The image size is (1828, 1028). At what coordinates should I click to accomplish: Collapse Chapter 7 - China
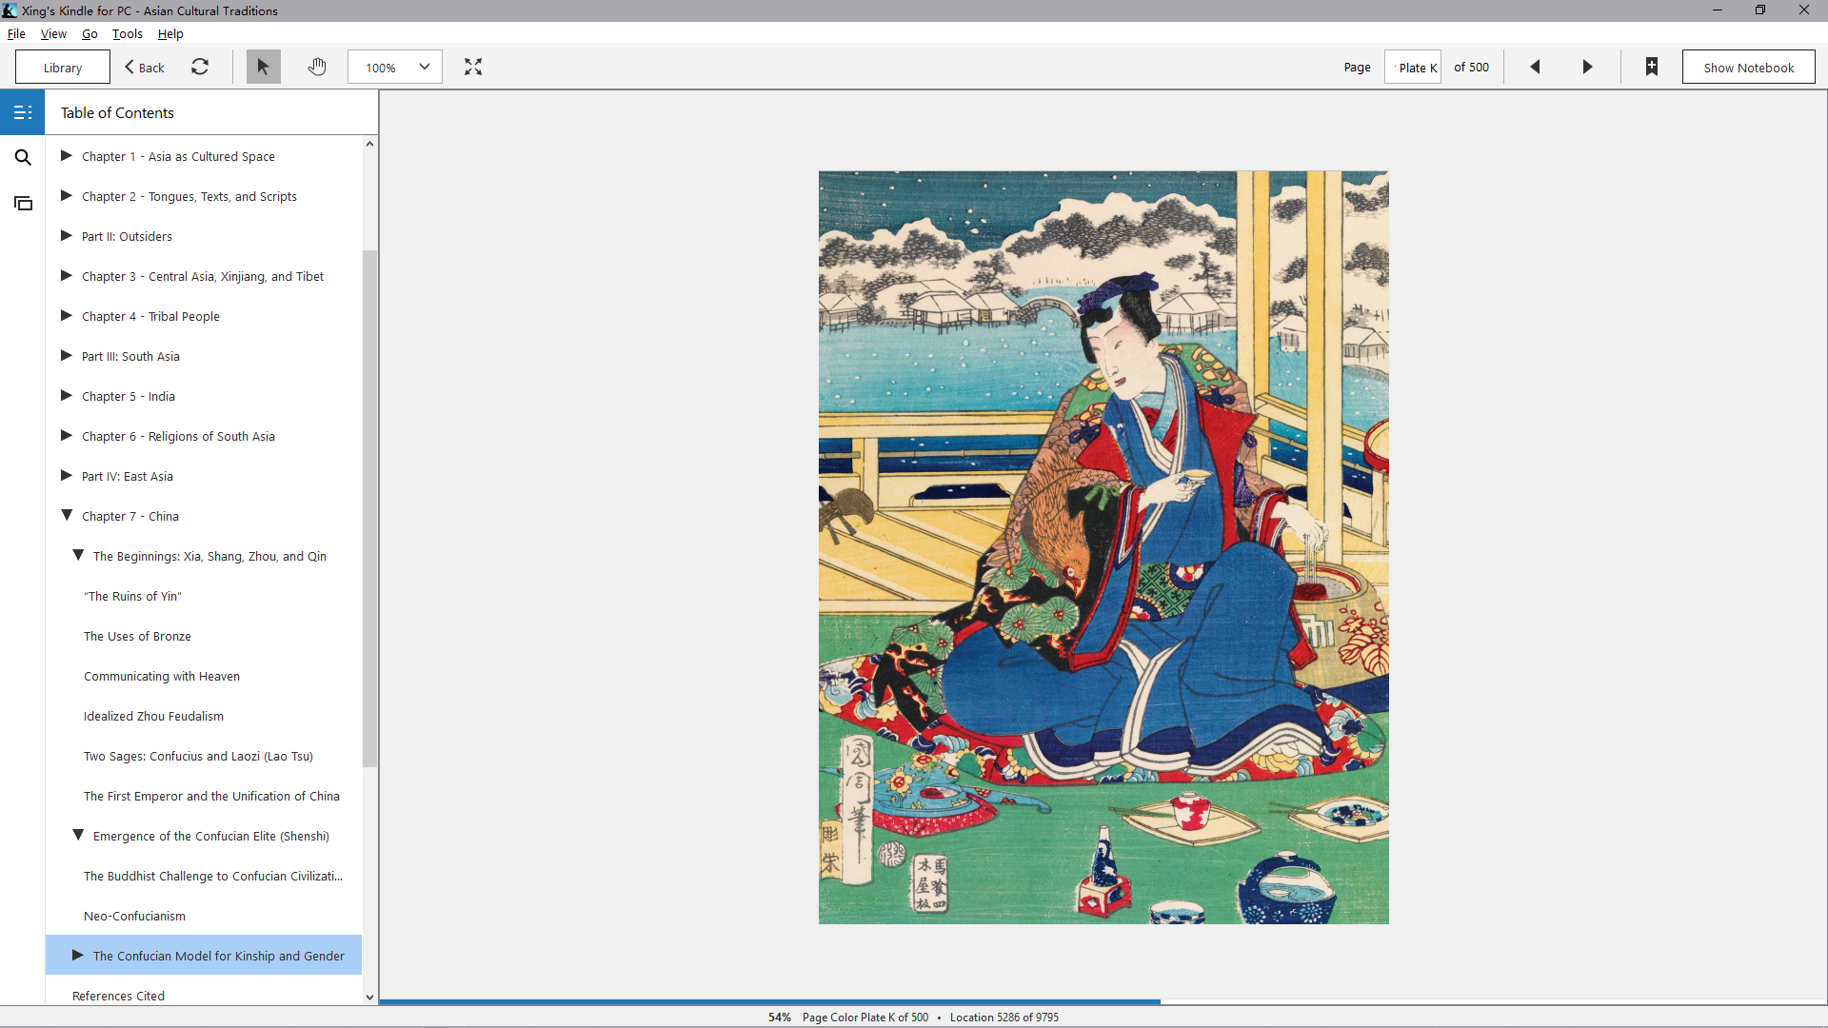(67, 515)
